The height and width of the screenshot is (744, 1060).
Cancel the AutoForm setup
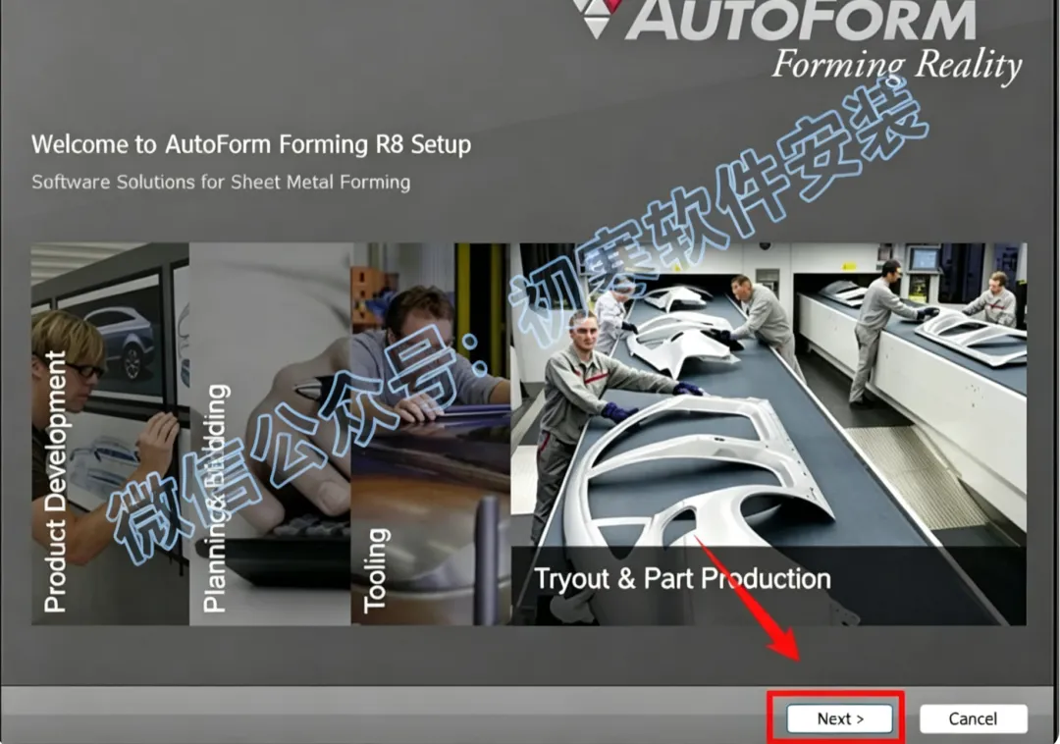(x=973, y=718)
